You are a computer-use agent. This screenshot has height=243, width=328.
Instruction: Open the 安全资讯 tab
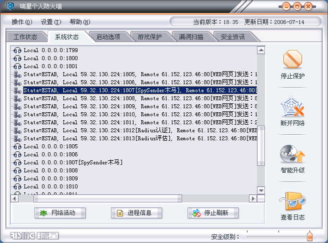[232, 37]
